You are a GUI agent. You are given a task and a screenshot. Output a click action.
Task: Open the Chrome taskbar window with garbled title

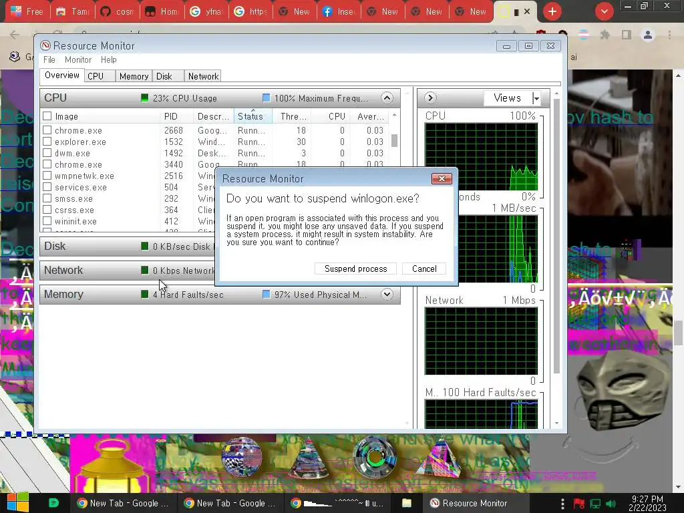pos(337,503)
